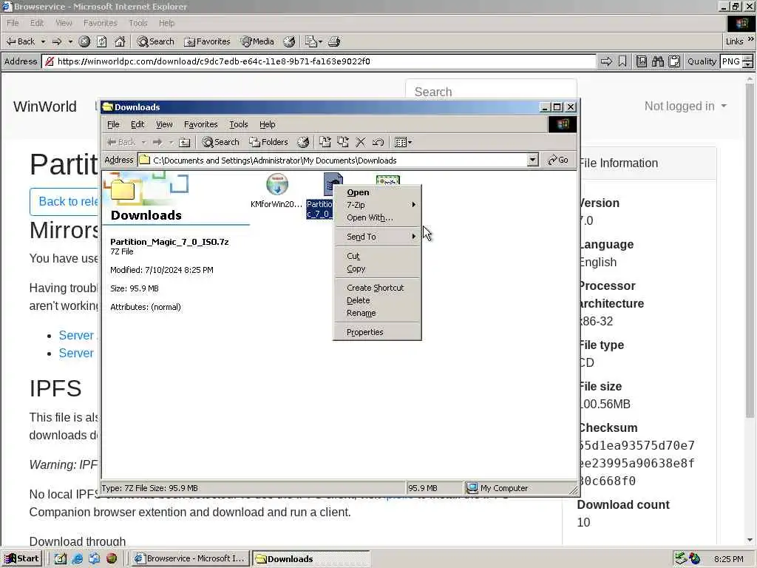This screenshot has width=757, height=568.
Task: Click Mail icon in Internet Explorer toolbar
Action: click(311, 41)
